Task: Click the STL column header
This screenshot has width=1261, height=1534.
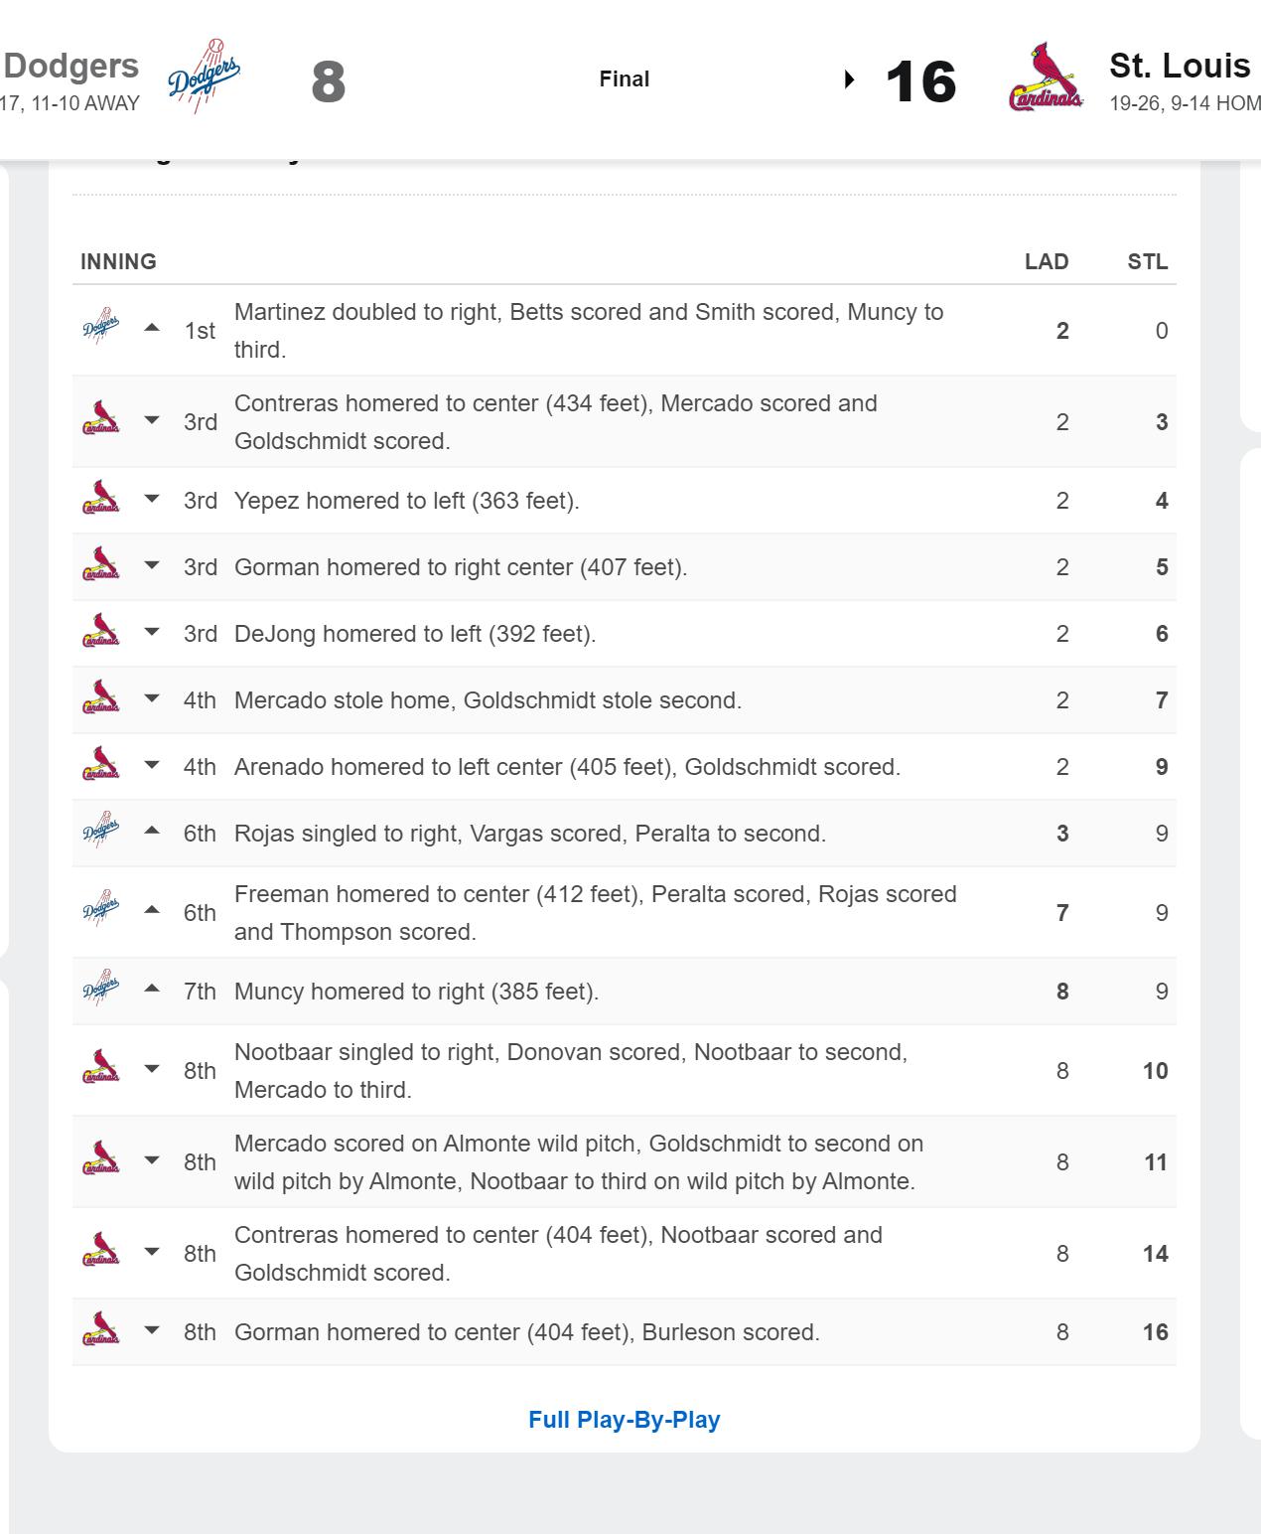Action: [x=1148, y=261]
